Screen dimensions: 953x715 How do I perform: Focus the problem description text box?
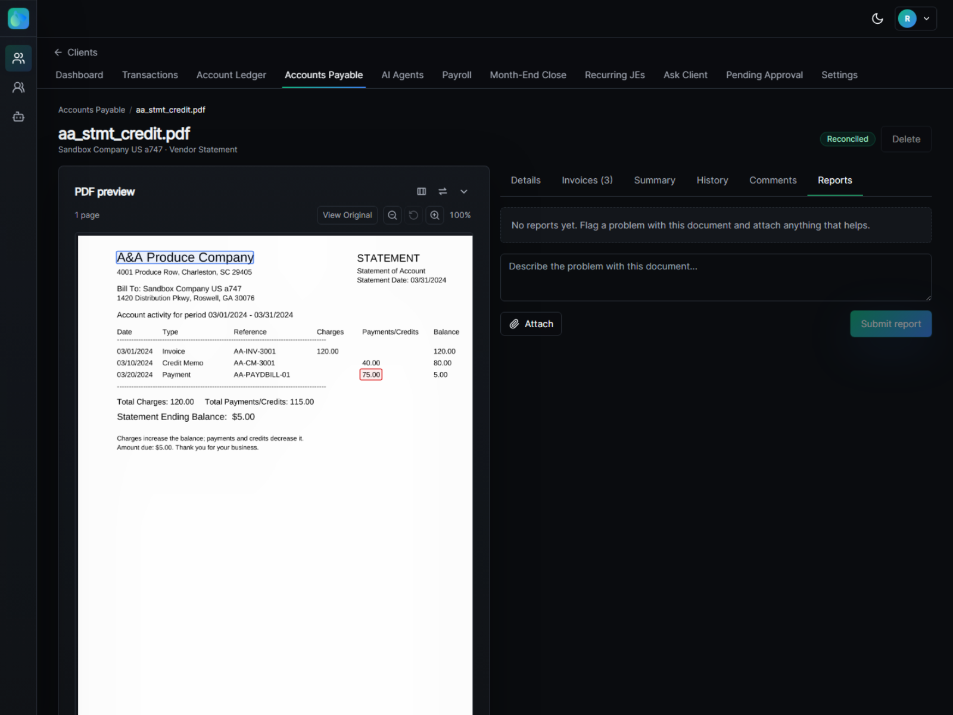pyautogui.click(x=716, y=277)
